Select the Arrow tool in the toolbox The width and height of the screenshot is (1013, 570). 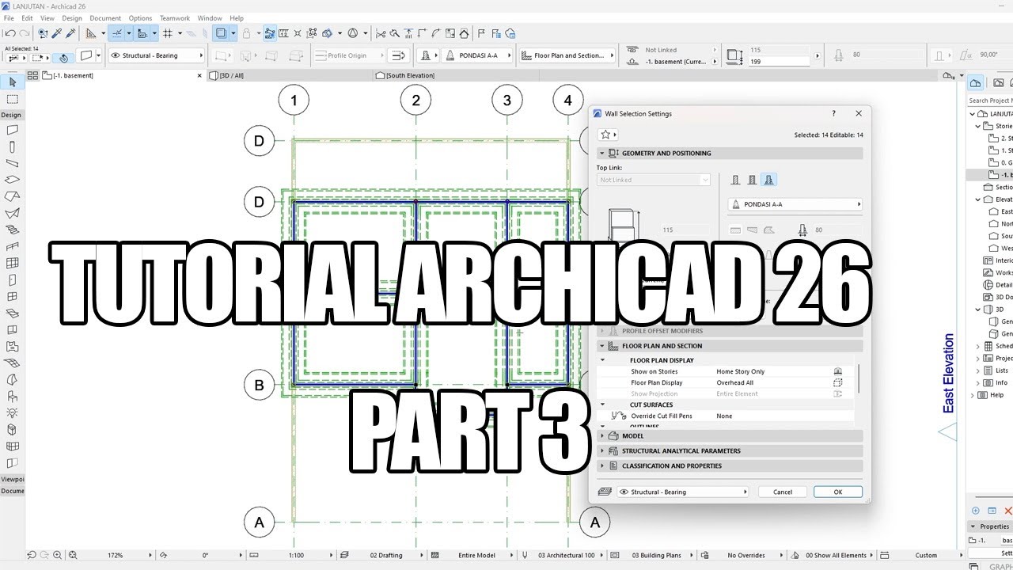point(12,82)
